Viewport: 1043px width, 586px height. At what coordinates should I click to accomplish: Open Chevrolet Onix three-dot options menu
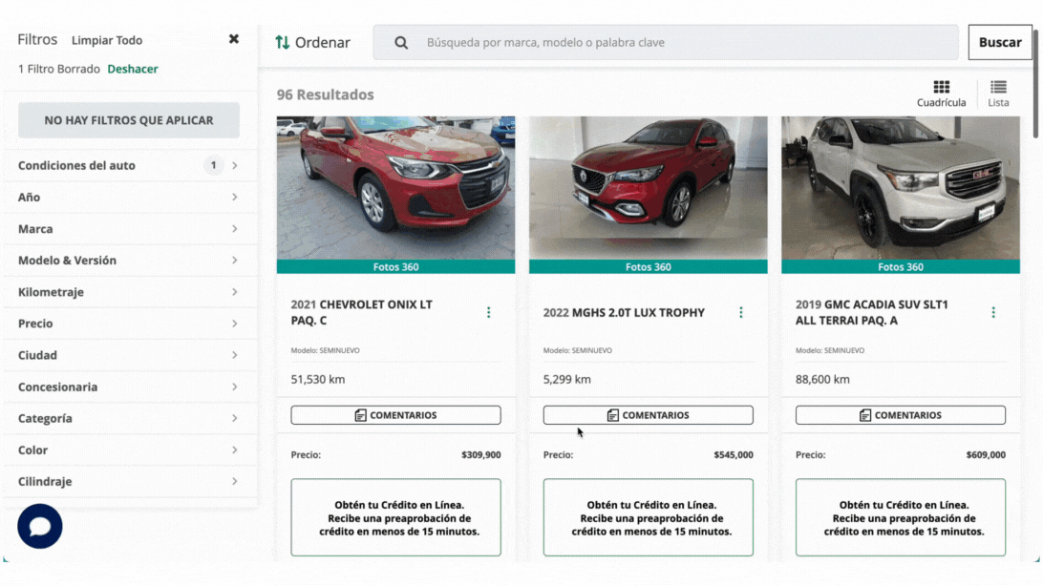(488, 312)
